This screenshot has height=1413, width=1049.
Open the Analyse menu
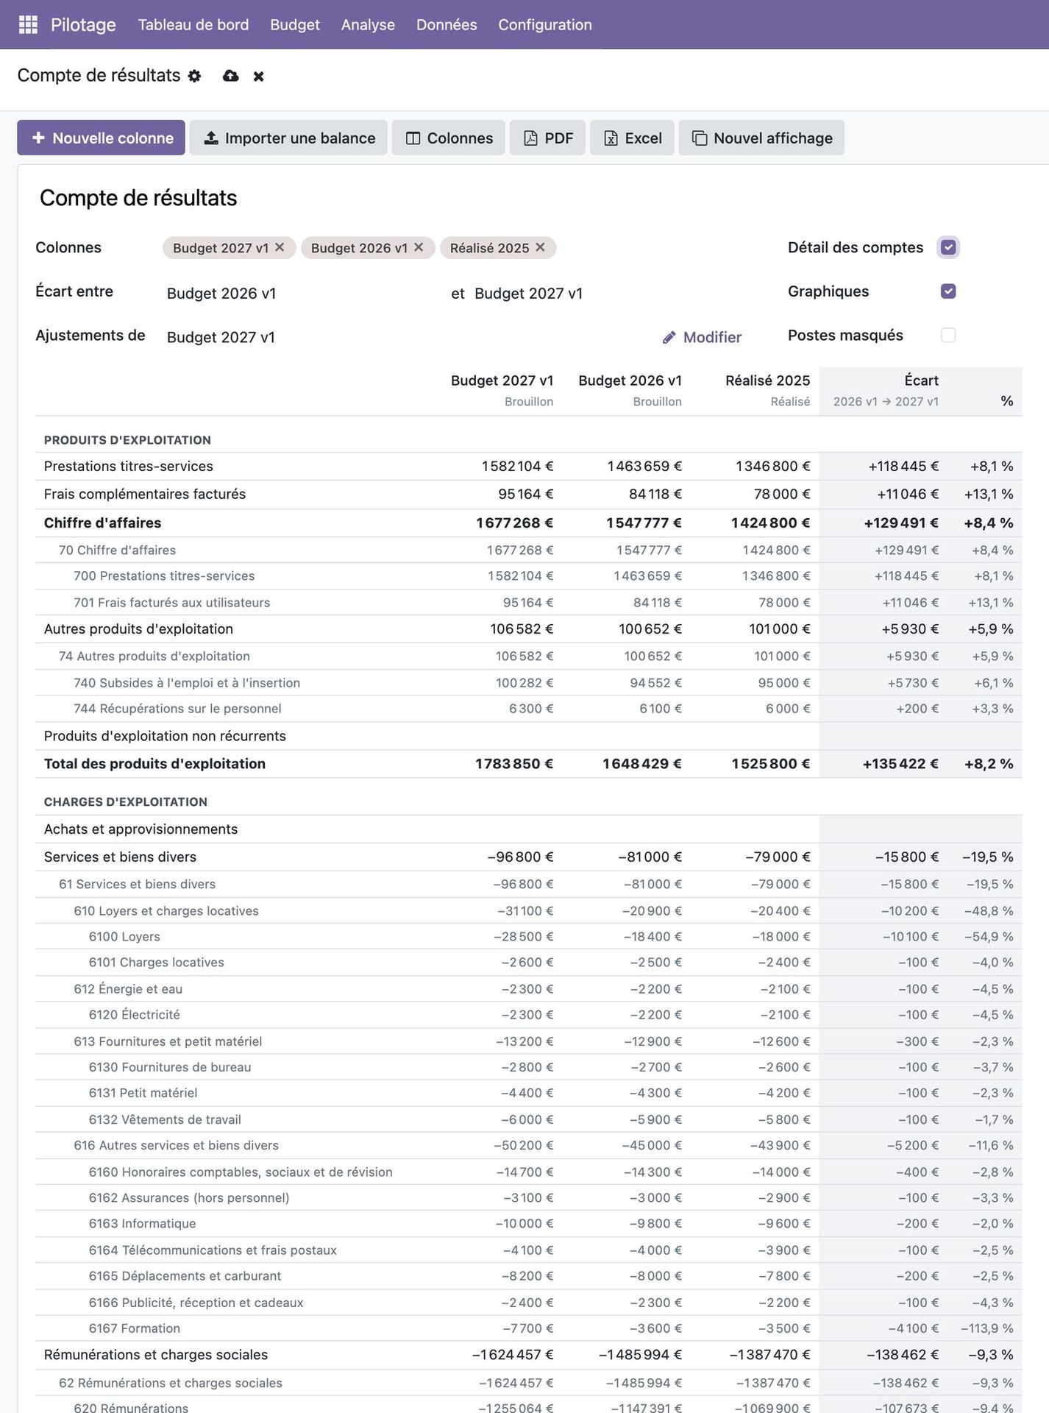(368, 24)
